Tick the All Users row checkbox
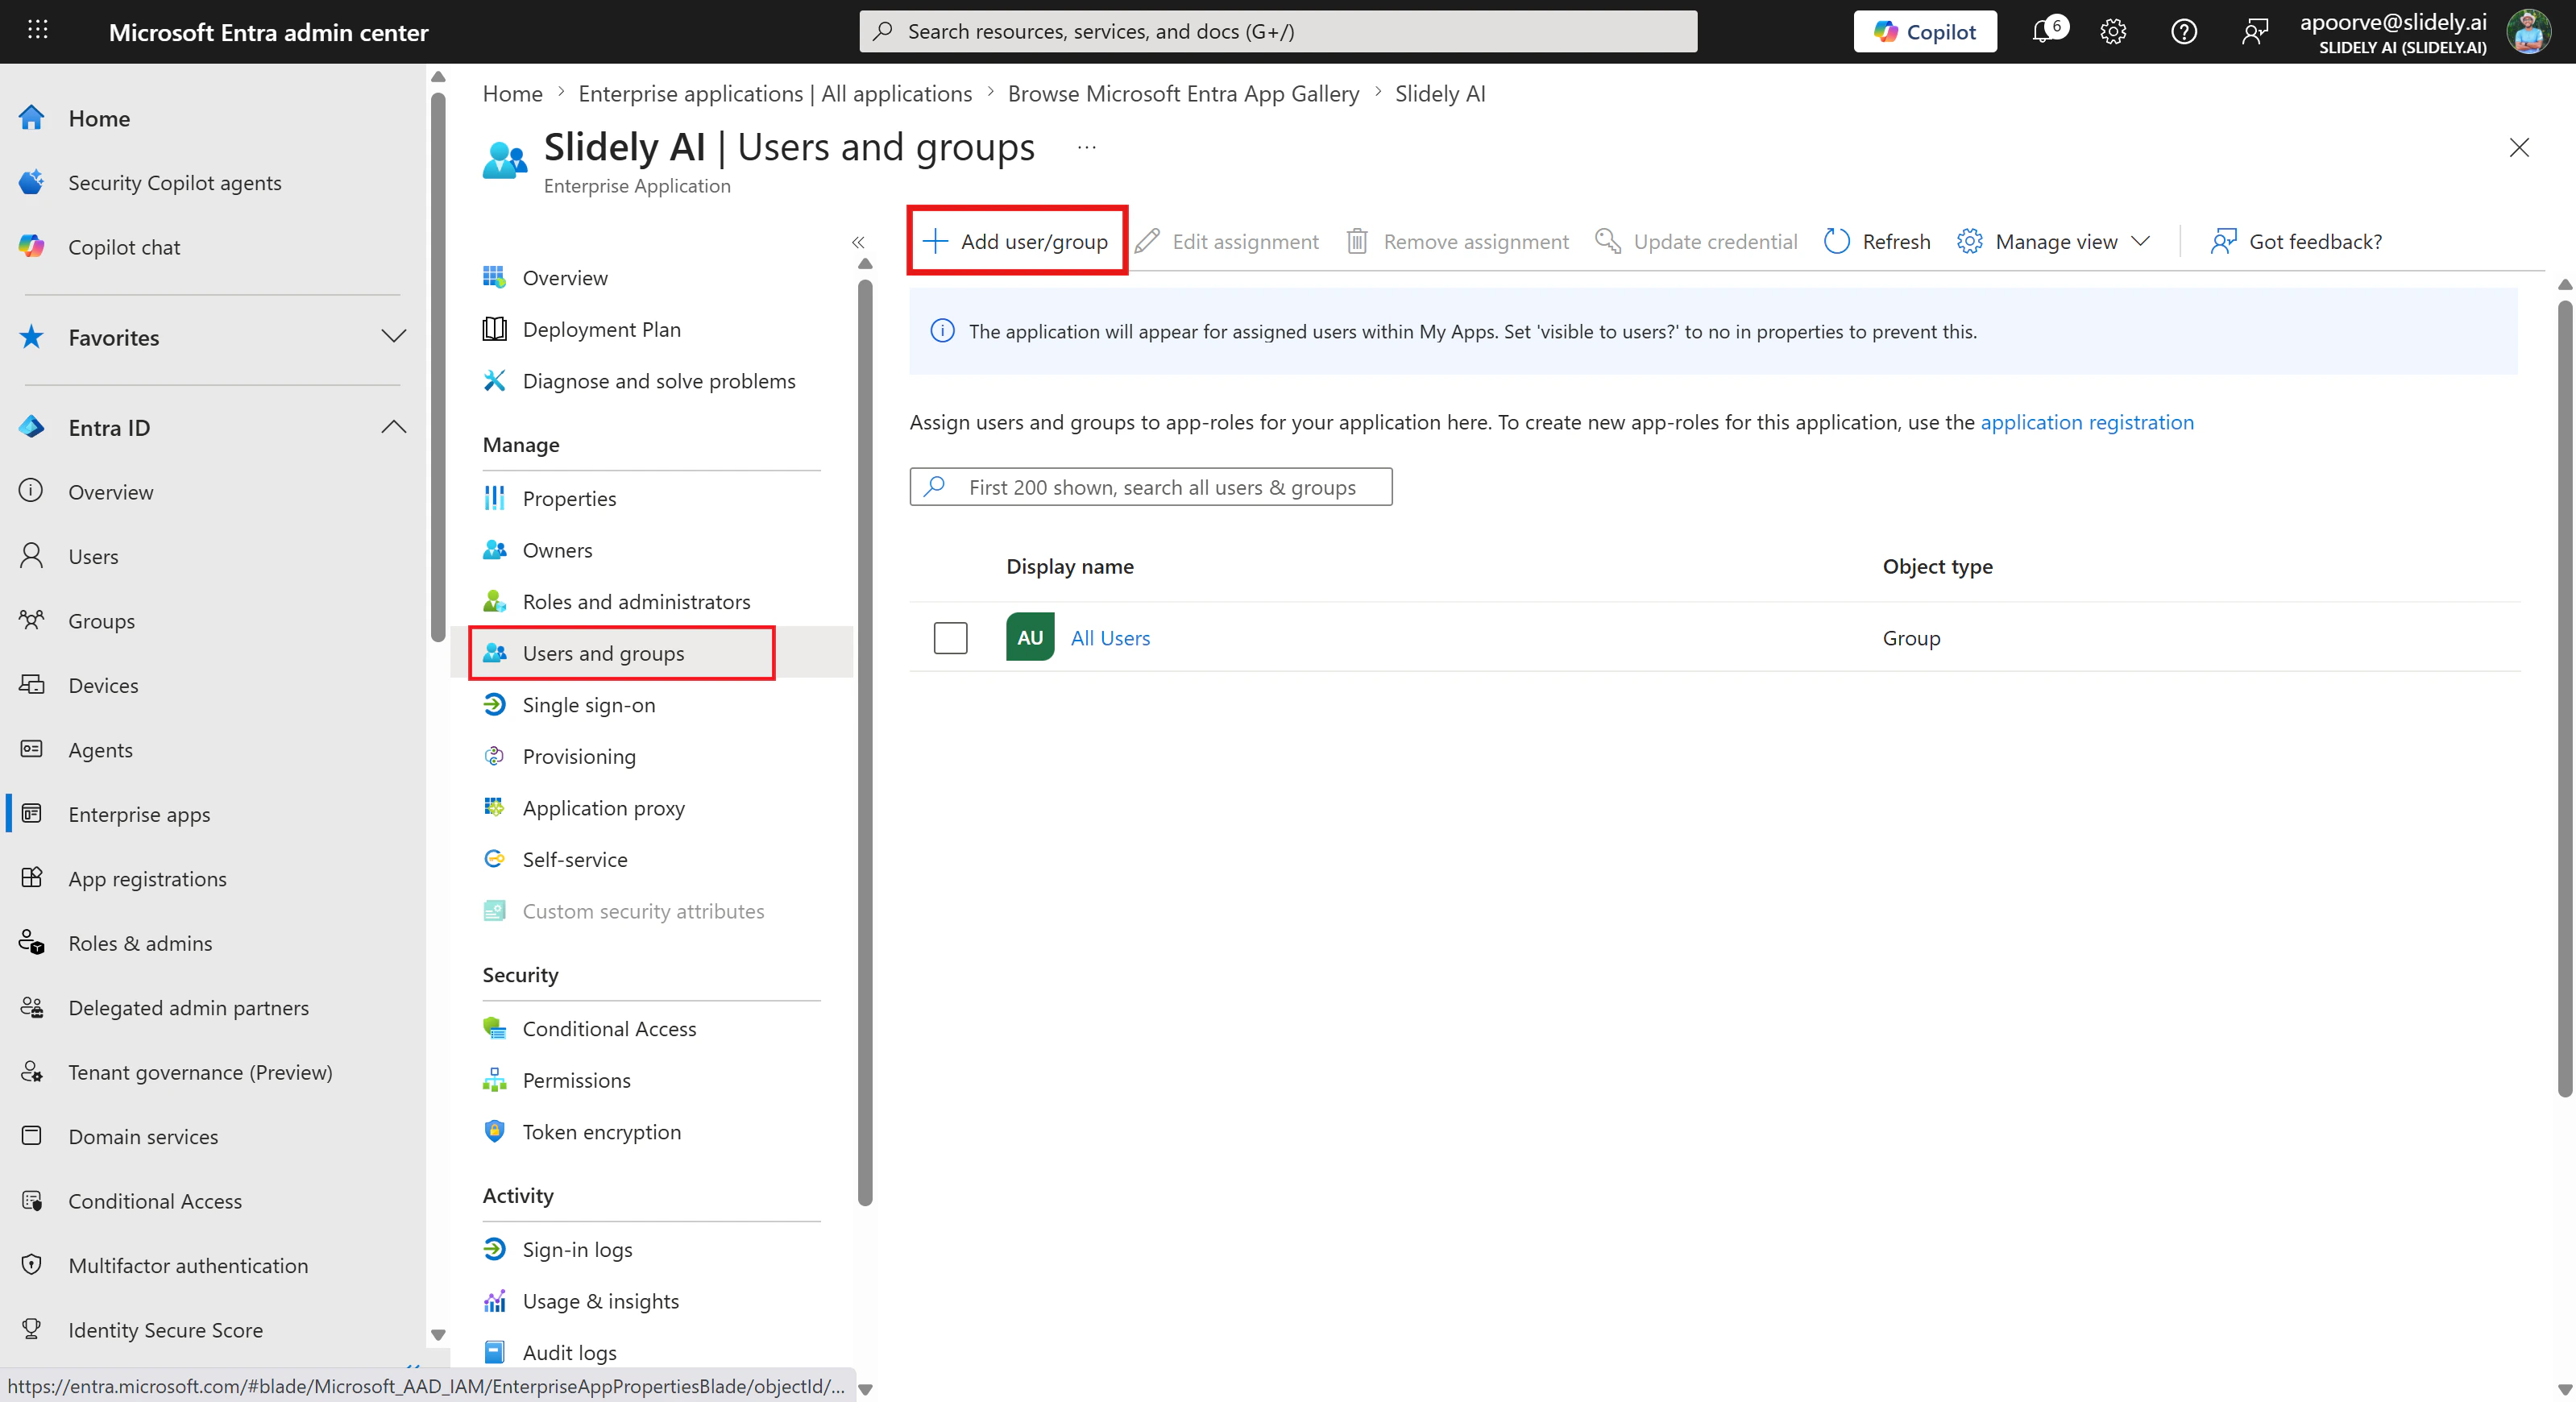Image resolution: width=2576 pixels, height=1402 pixels. pyautogui.click(x=950, y=638)
